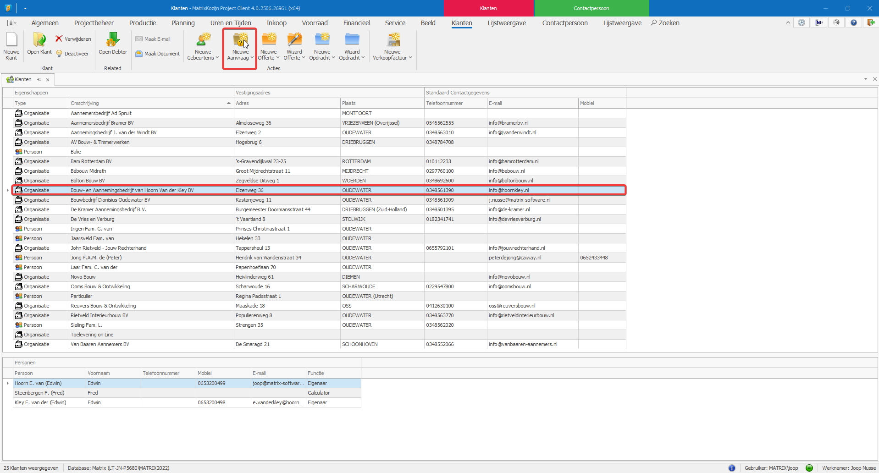Select the row Bam Rotterdam BV
879x473 pixels.
pyautogui.click(x=320, y=161)
